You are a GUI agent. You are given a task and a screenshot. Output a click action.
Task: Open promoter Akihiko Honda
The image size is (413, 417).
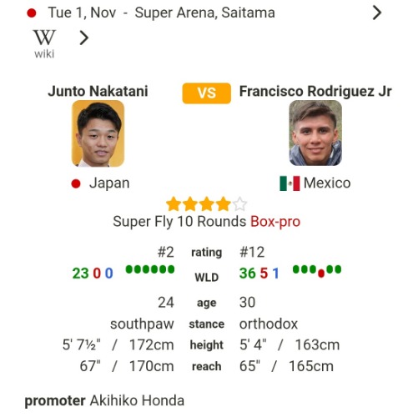tap(137, 400)
